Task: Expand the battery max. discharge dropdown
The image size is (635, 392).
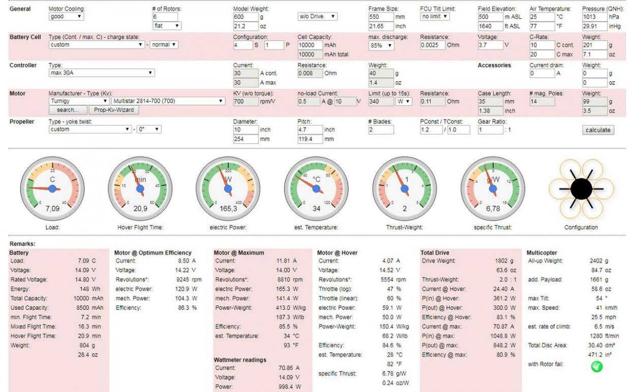Action: tap(381, 45)
